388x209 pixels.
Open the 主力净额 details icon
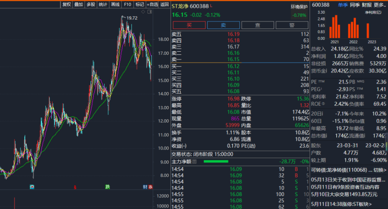[x=194, y=162]
